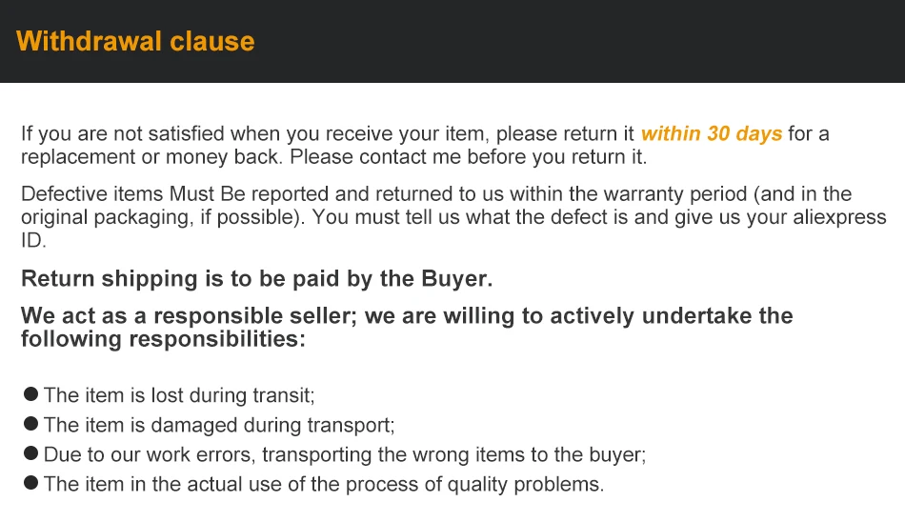Click 'The item is damaged during transport' text
The height and width of the screenshot is (522, 905).
(219, 426)
